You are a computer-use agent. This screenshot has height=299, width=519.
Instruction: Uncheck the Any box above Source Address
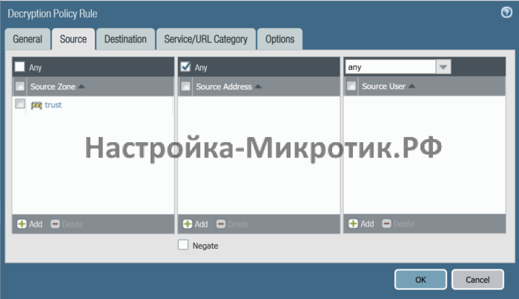(185, 67)
